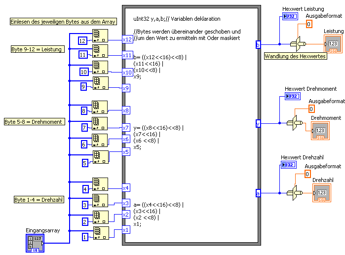Viewport: 345px width, 255px height.
Task: Click the index constant 5
Action: 85,163
